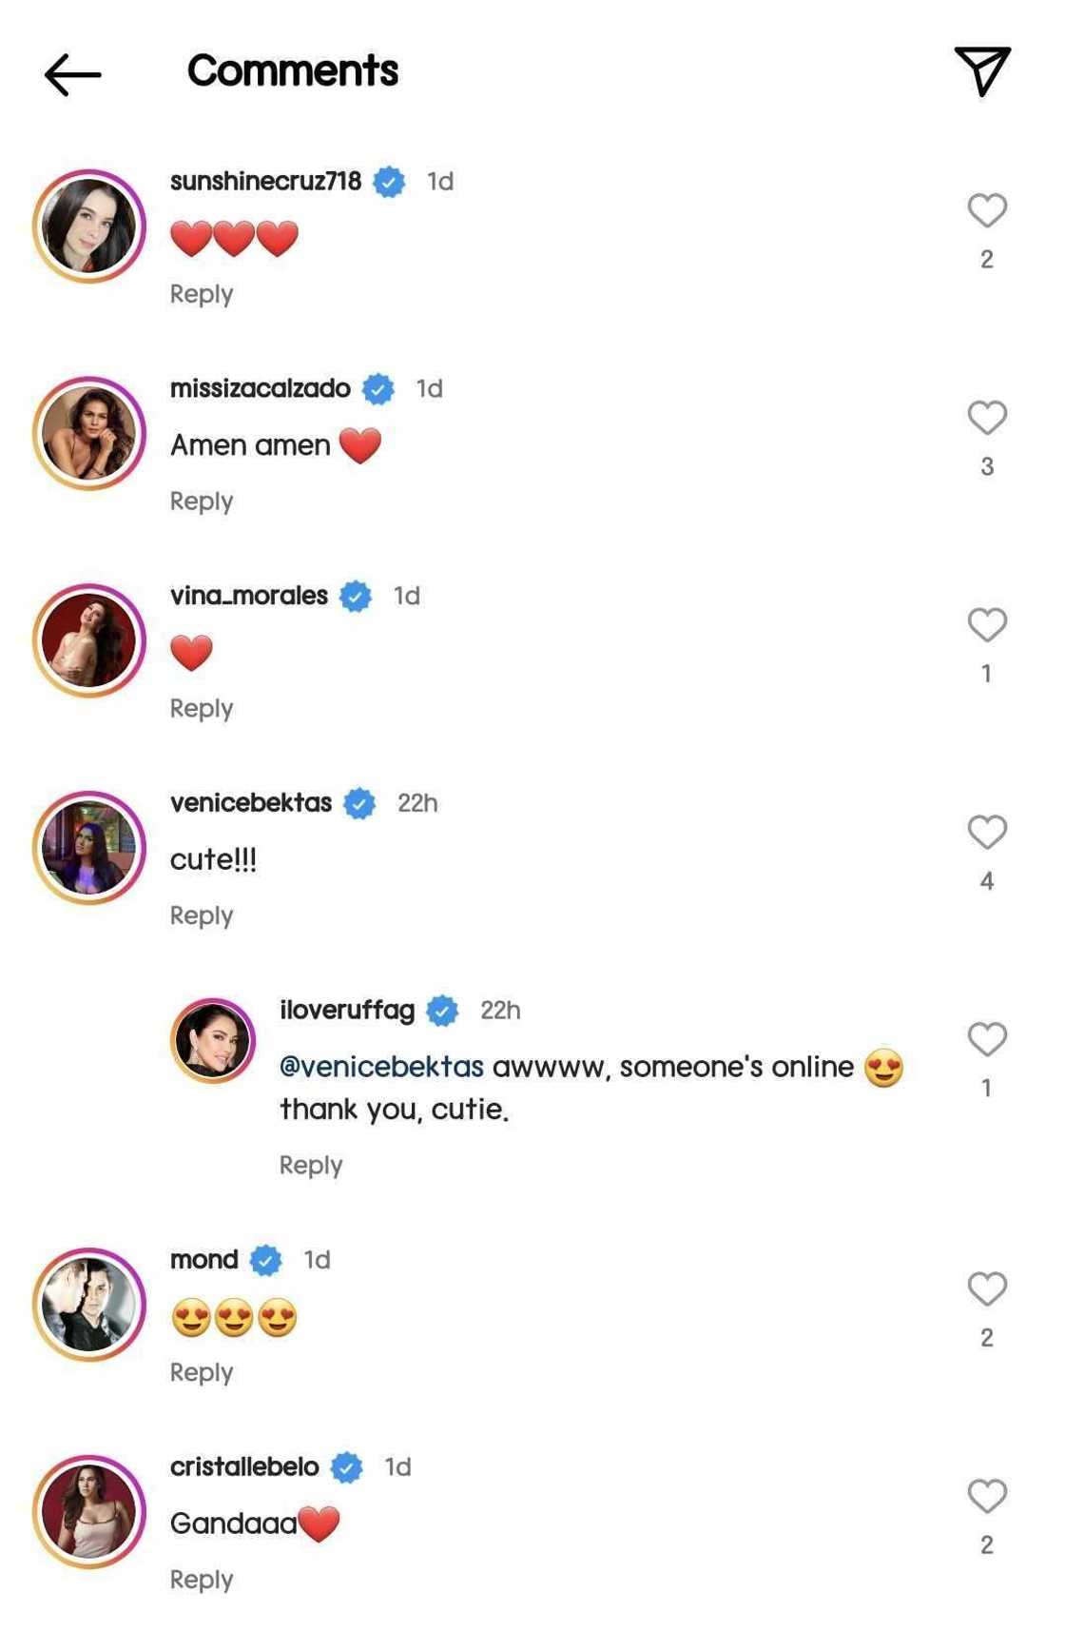Screen dimensions: 1065x1632
Task: Open missizacalzado's profile picture
Action: pos(89,434)
